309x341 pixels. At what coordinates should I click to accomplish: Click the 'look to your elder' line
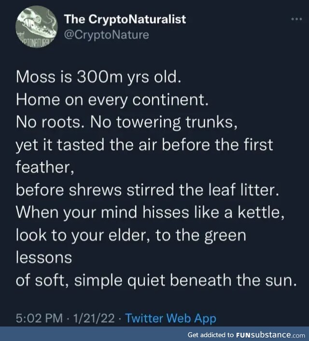(x=131, y=236)
